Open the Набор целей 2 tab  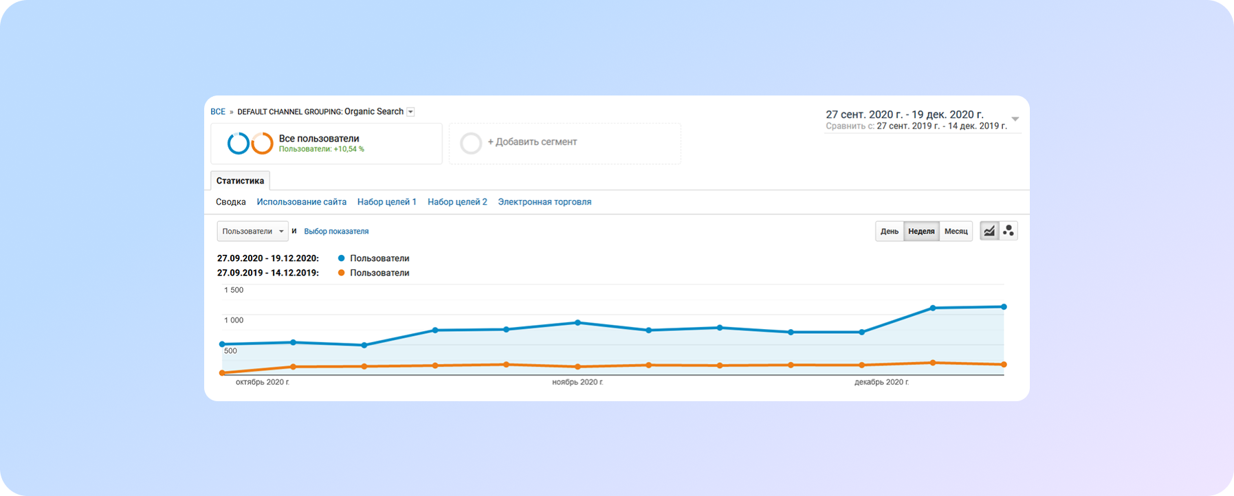pyautogui.click(x=457, y=202)
